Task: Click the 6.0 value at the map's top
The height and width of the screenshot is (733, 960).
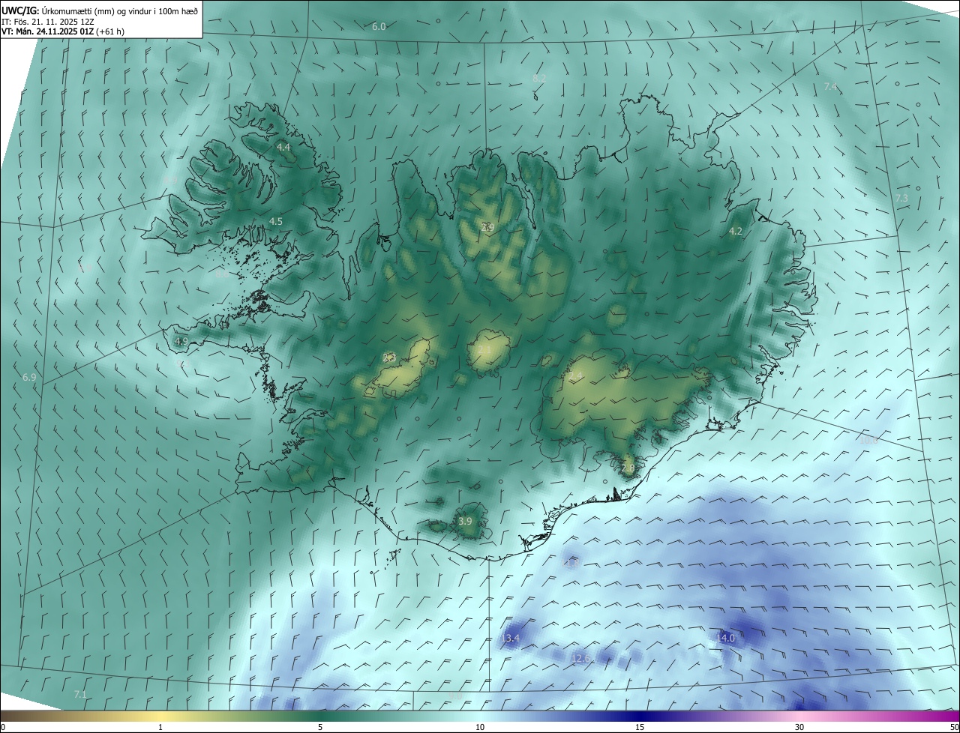Action: pyautogui.click(x=379, y=27)
